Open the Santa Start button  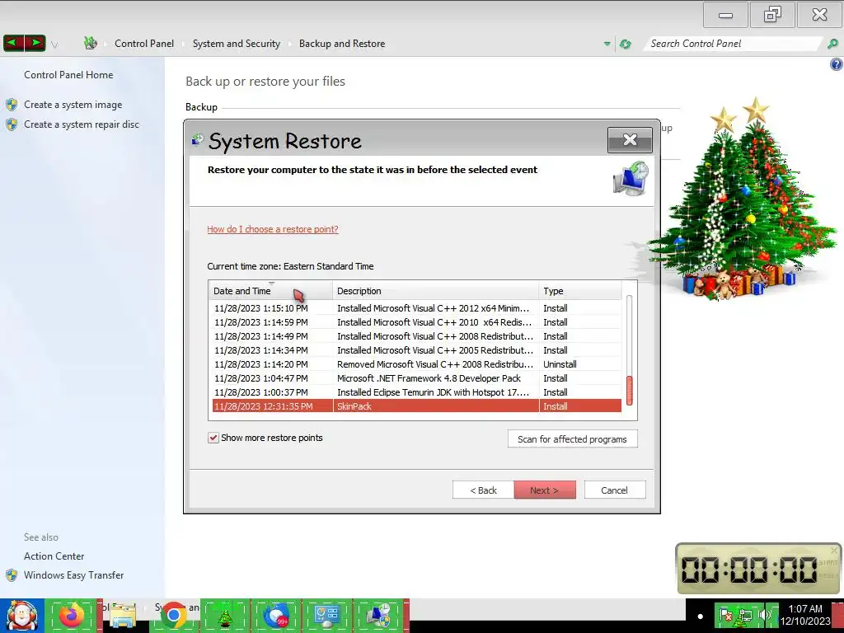(22, 616)
